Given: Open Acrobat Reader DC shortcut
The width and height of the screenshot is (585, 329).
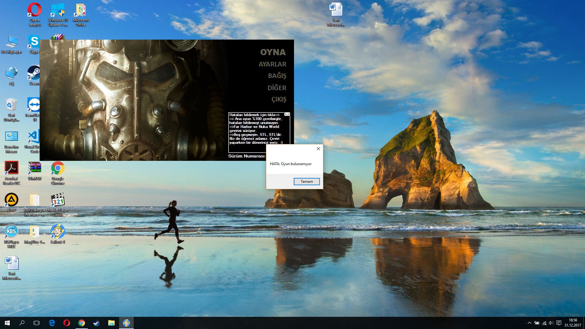Looking at the screenshot, I should (x=11, y=170).
